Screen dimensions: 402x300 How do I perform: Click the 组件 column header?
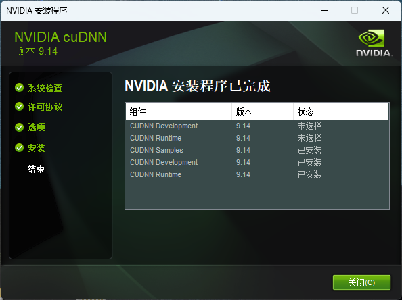click(x=179, y=111)
